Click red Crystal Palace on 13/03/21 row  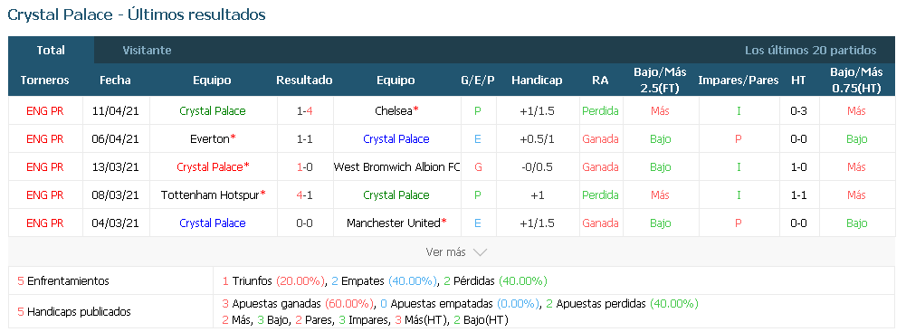(x=210, y=167)
